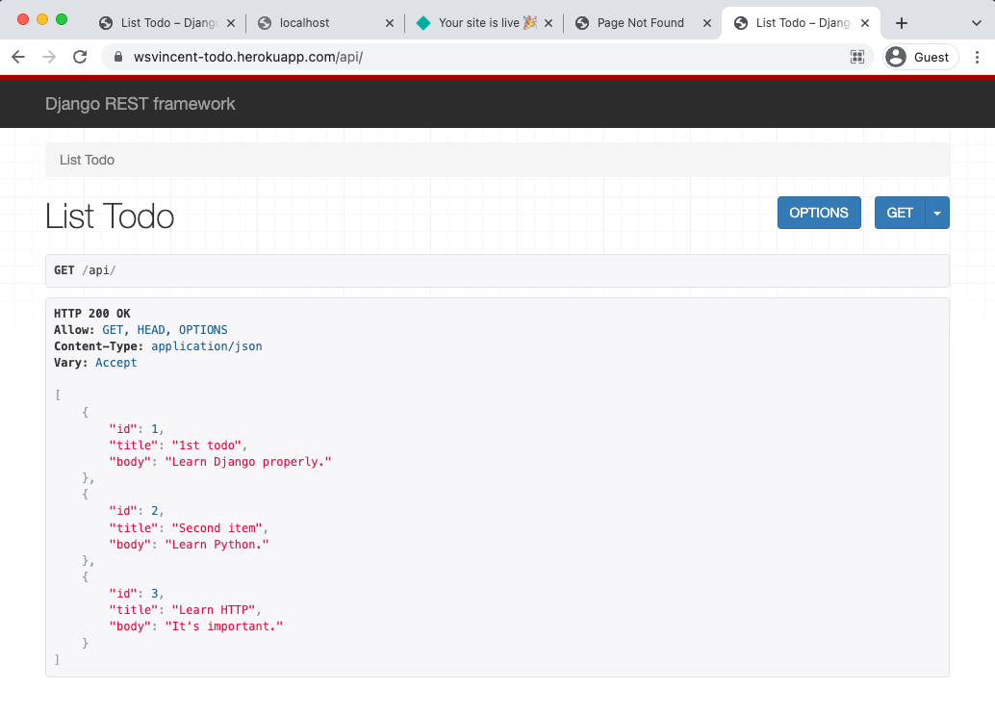Click the "Learn HTTP" title value
The width and height of the screenshot is (995, 714).
coord(214,610)
